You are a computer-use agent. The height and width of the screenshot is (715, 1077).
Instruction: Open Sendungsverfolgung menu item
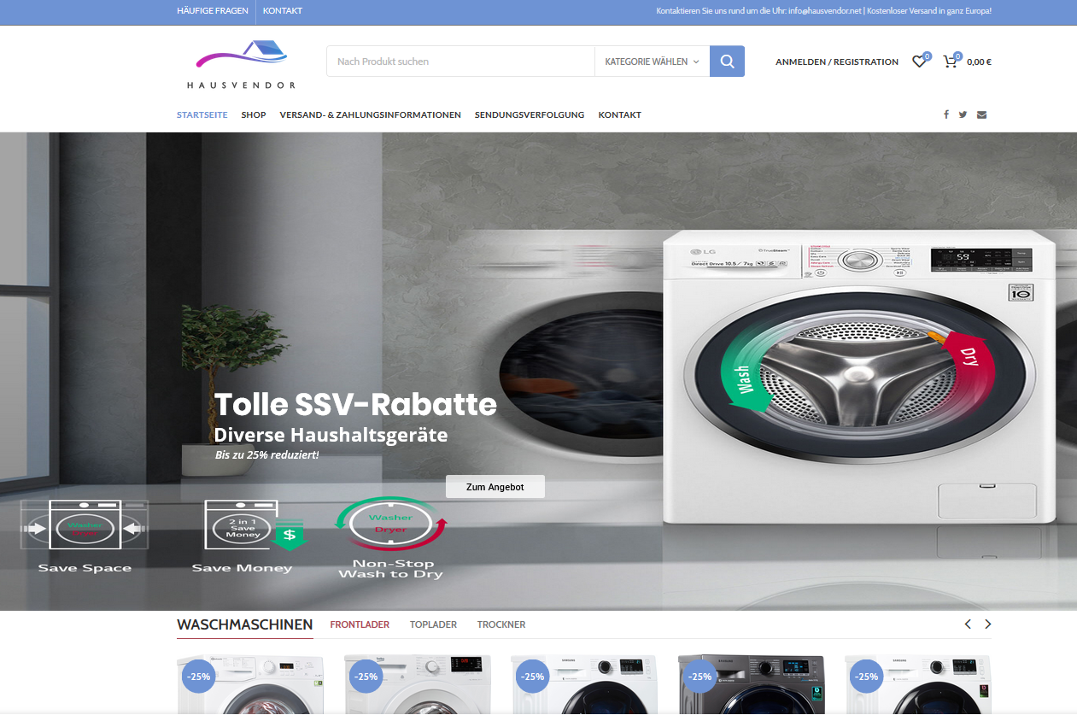pos(530,114)
